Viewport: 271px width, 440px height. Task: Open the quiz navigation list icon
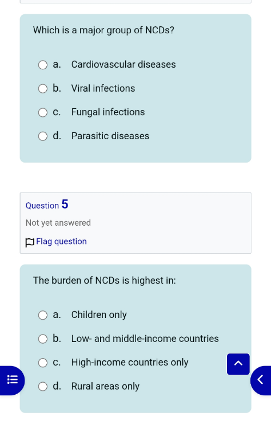click(12, 380)
